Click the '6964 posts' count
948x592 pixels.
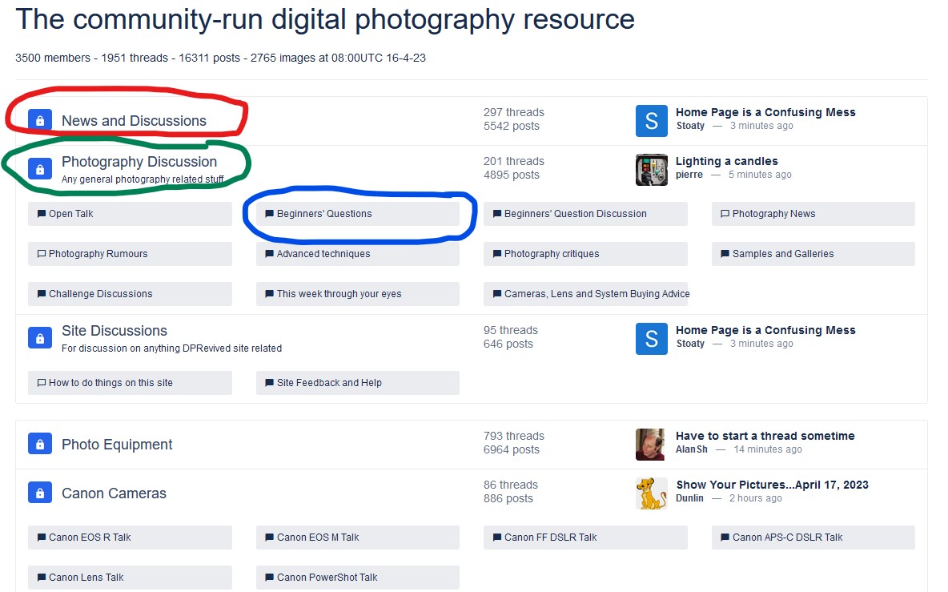(x=512, y=450)
